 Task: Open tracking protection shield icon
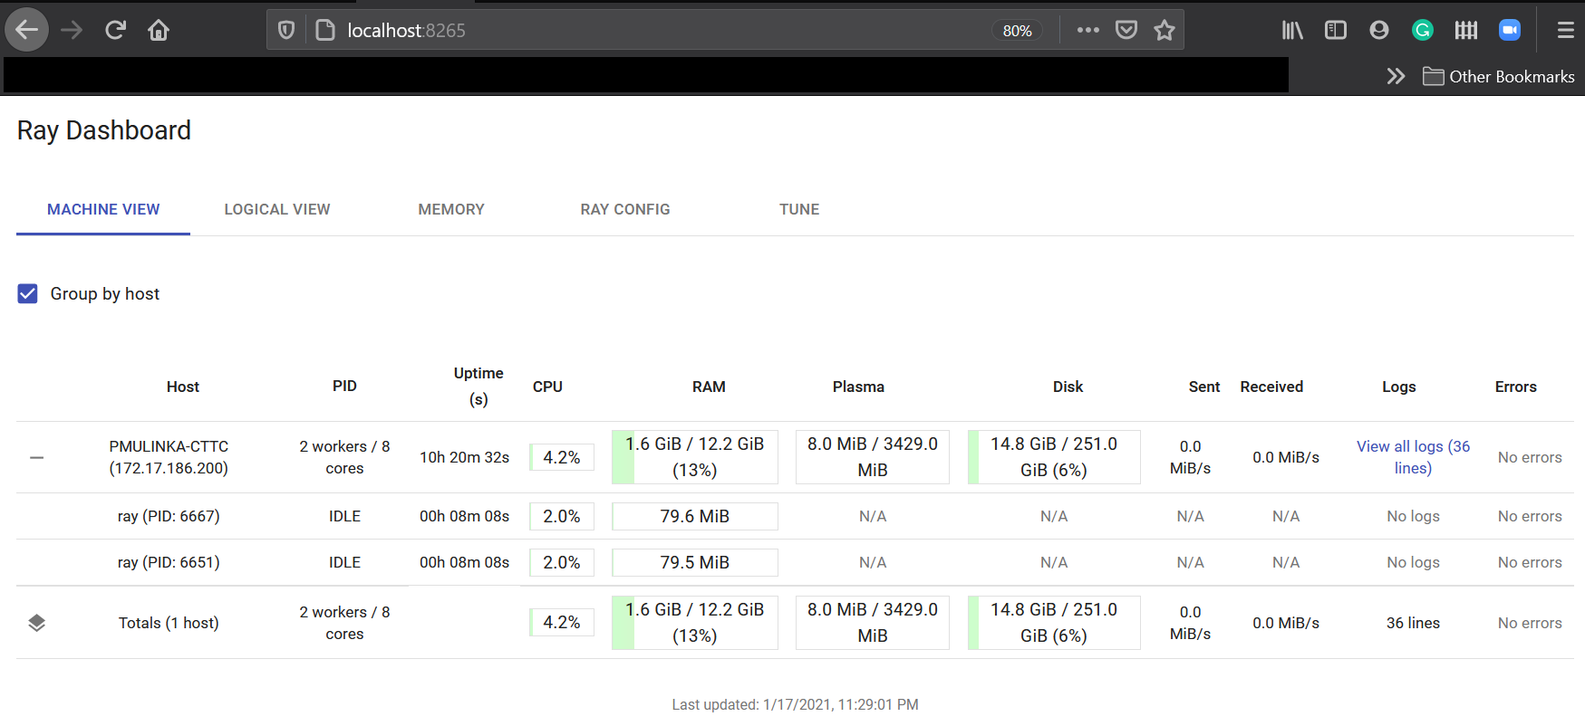coord(286,30)
